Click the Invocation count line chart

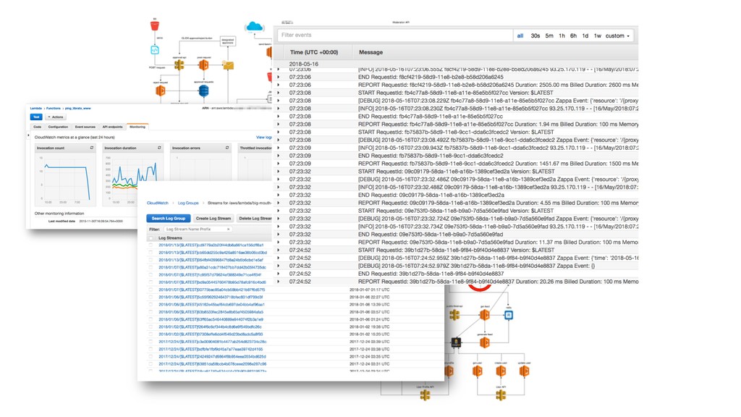(66, 179)
